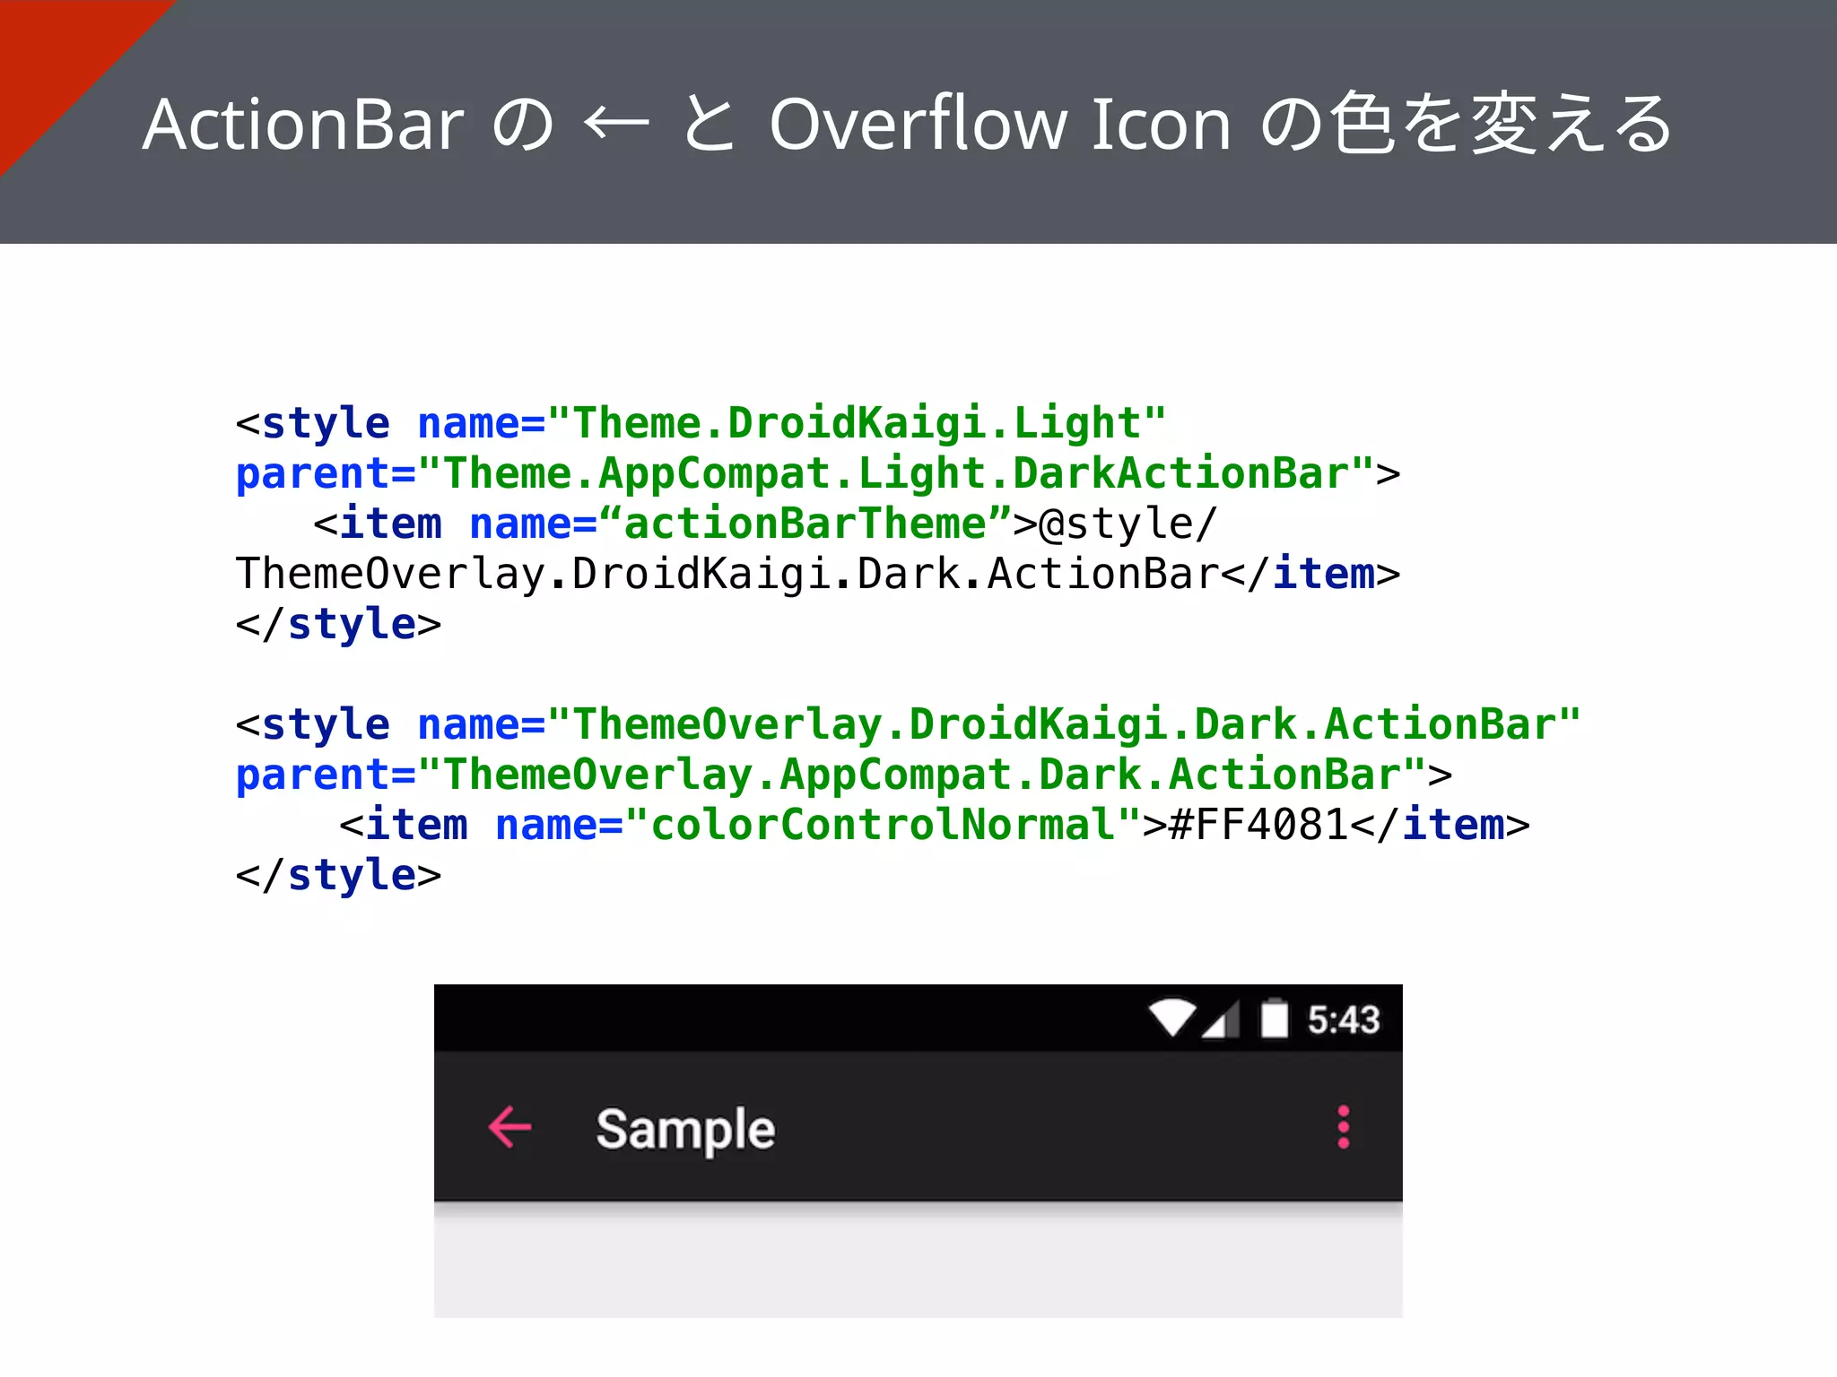
Task: Click the cellular signal status icon
Action: point(1222,1019)
